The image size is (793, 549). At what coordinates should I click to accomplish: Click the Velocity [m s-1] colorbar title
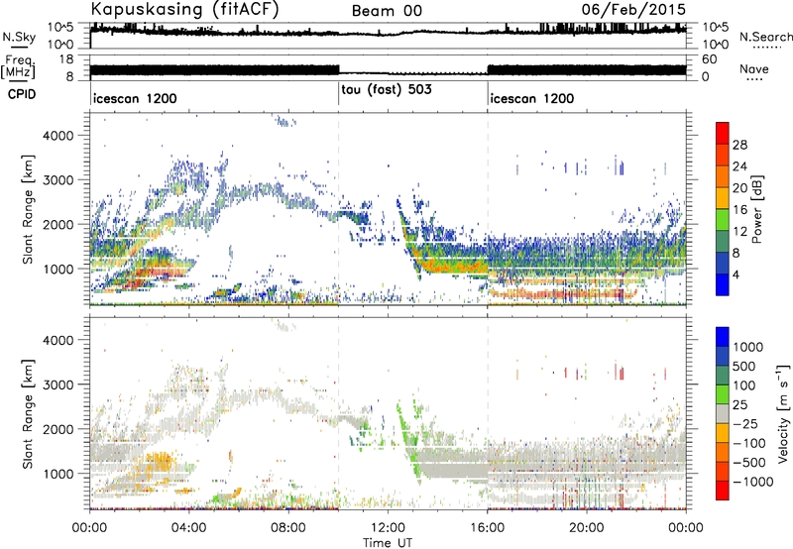(x=783, y=413)
